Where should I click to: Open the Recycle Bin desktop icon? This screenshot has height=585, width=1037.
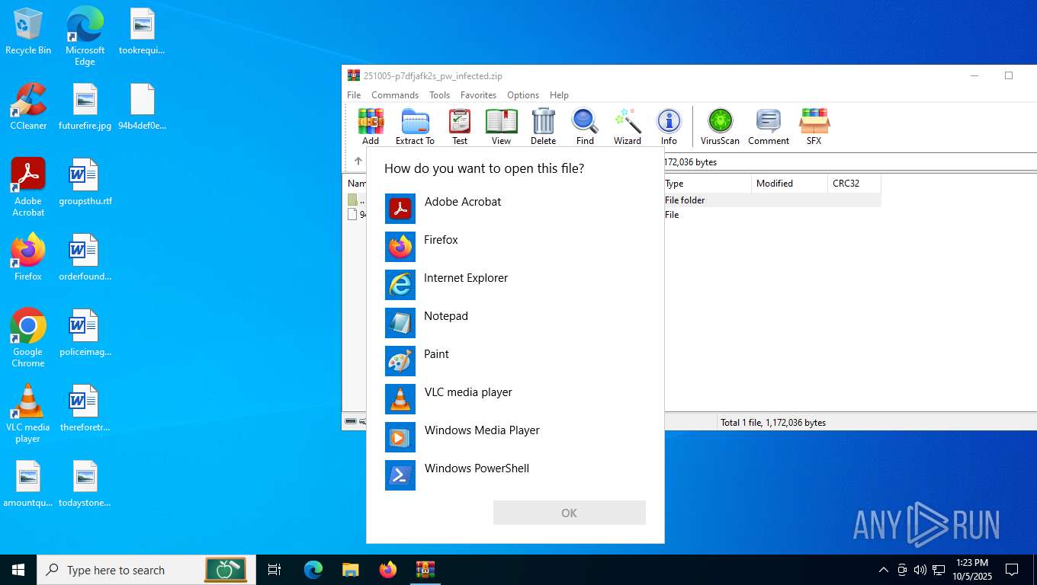[28, 31]
